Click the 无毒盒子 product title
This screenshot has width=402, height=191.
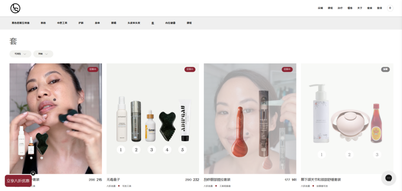pyautogui.click(x=113, y=180)
